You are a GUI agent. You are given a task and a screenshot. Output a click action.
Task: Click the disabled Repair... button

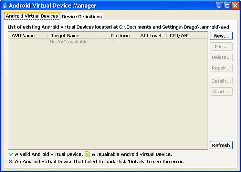point(221,68)
